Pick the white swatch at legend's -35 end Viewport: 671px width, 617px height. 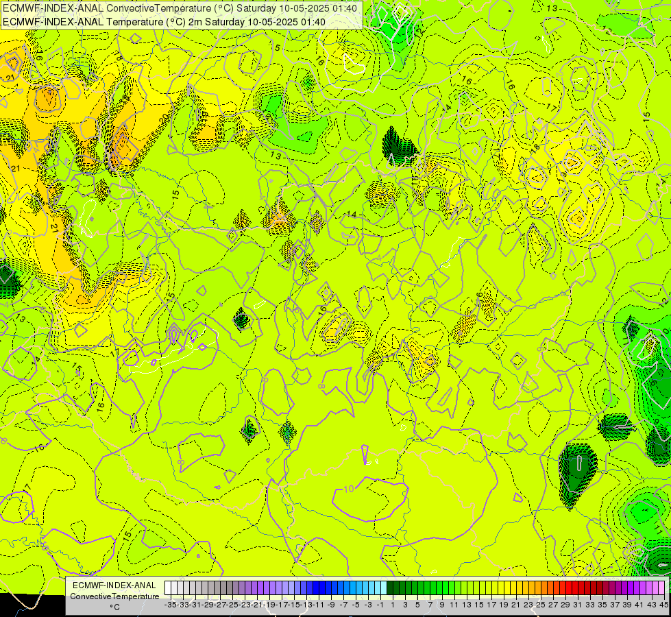pos(168,588)
